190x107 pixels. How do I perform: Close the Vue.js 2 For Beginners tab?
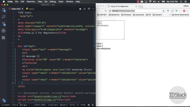tap(136, 6)
